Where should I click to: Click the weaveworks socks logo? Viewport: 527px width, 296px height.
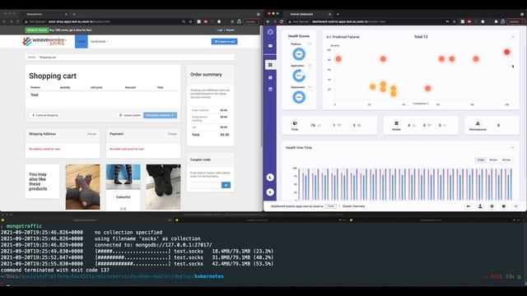point(44,41)
